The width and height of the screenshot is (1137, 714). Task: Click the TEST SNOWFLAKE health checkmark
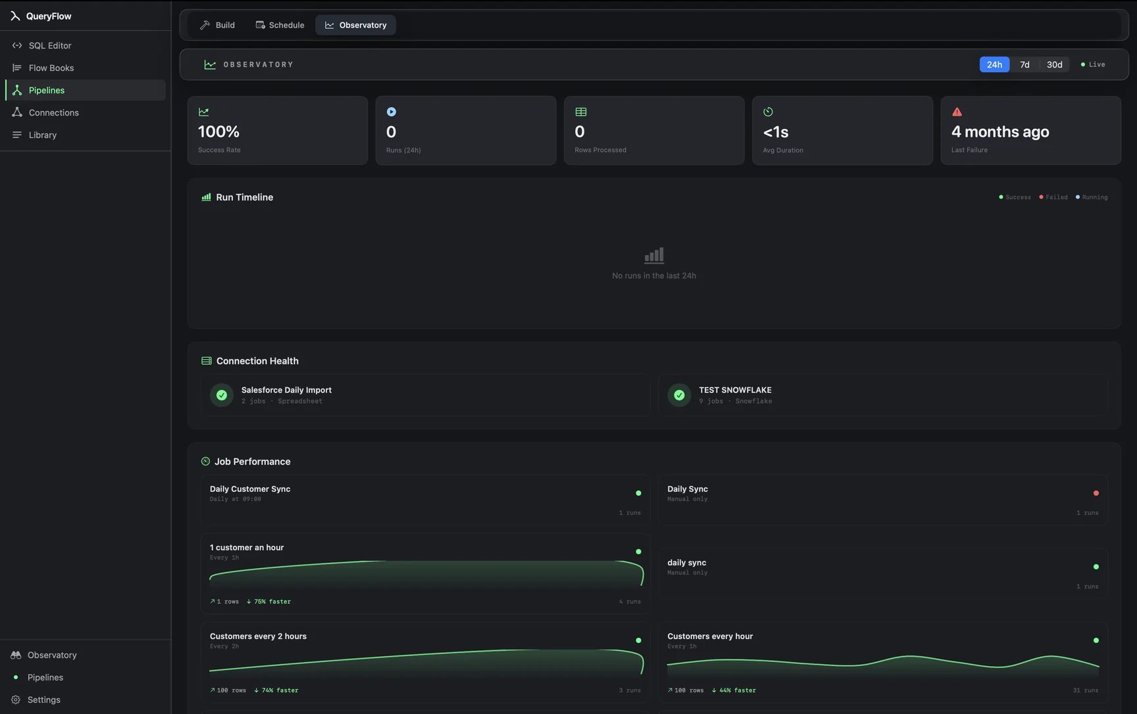[x=679, y=395]
